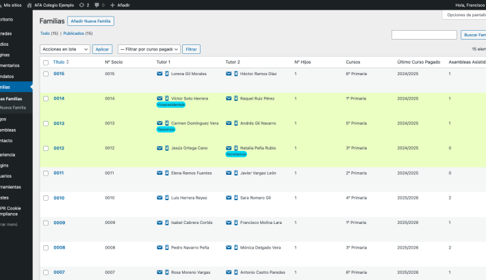Click the updates icon in admin bar
Viewport: 486px width, 280px height.
[x=83, y=5]
